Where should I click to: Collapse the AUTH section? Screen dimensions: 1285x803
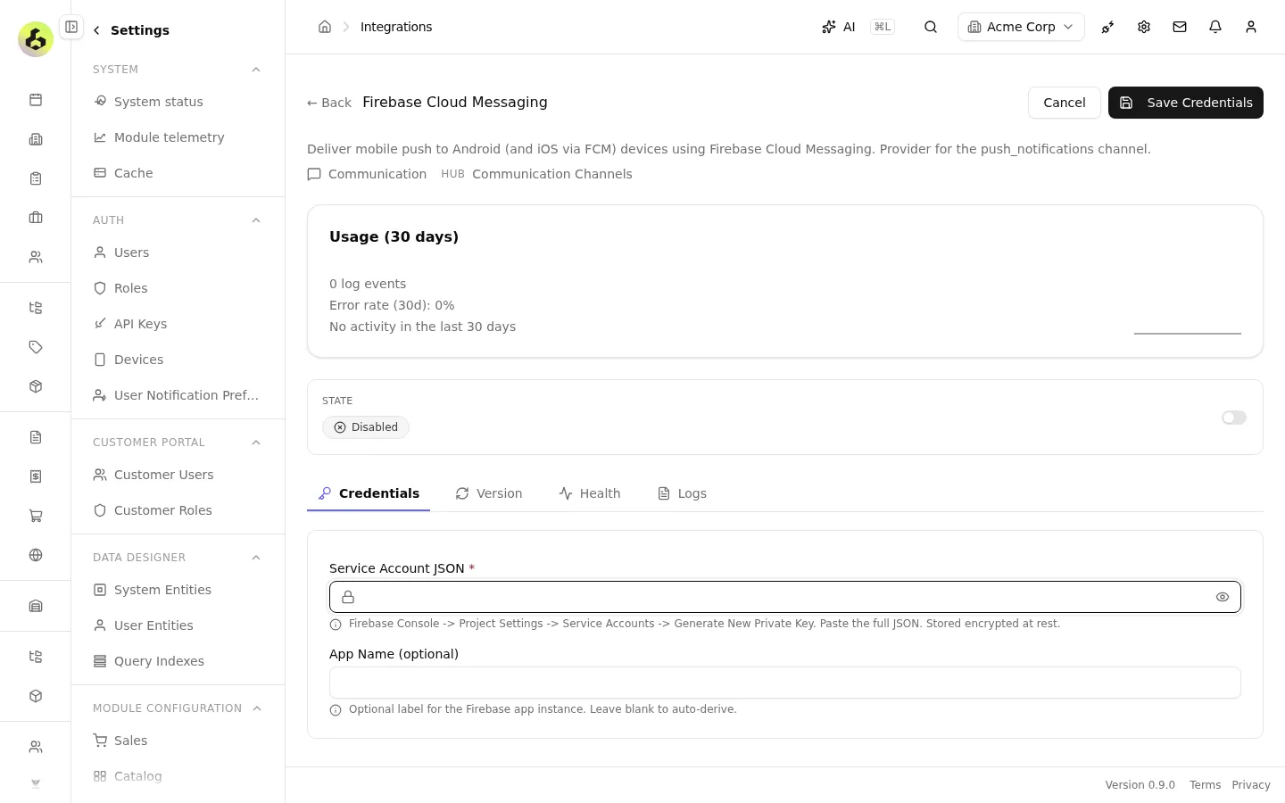[256, 220]
